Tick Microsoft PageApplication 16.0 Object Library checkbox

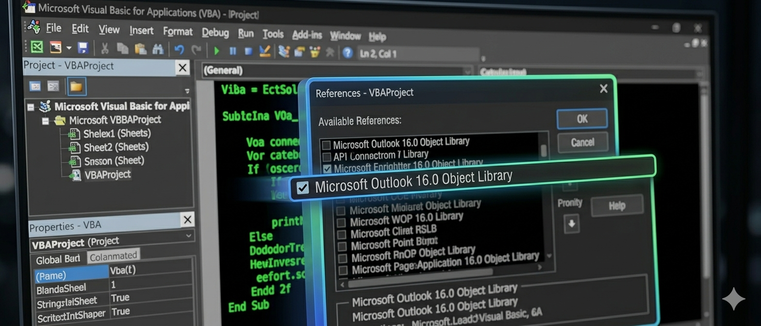[x=343, y=270]
